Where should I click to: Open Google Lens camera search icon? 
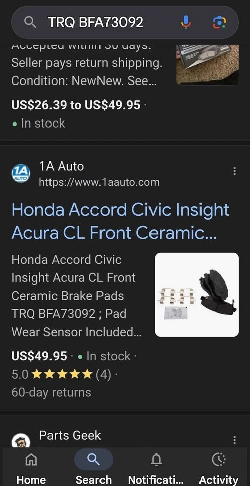click(219, 22)
